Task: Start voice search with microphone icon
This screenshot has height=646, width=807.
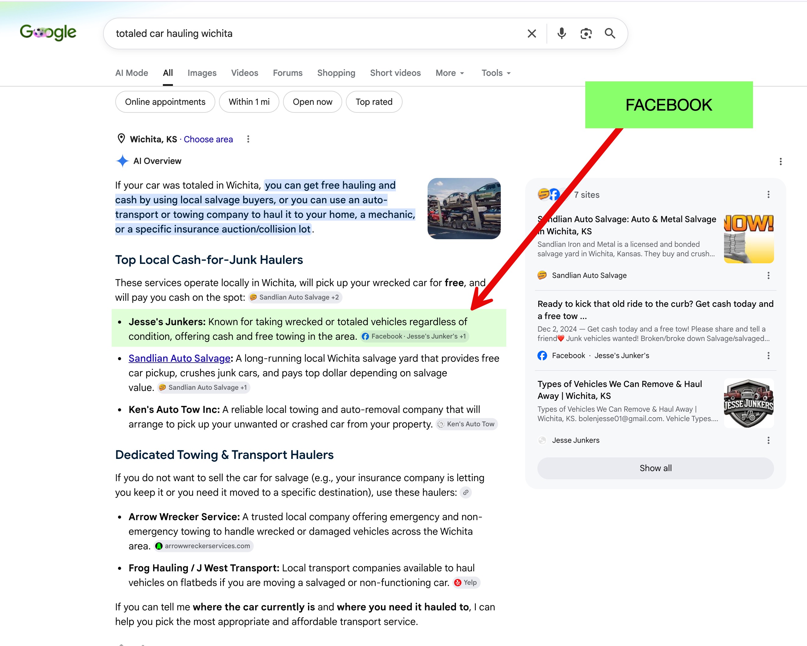Action: click(561, 34)
